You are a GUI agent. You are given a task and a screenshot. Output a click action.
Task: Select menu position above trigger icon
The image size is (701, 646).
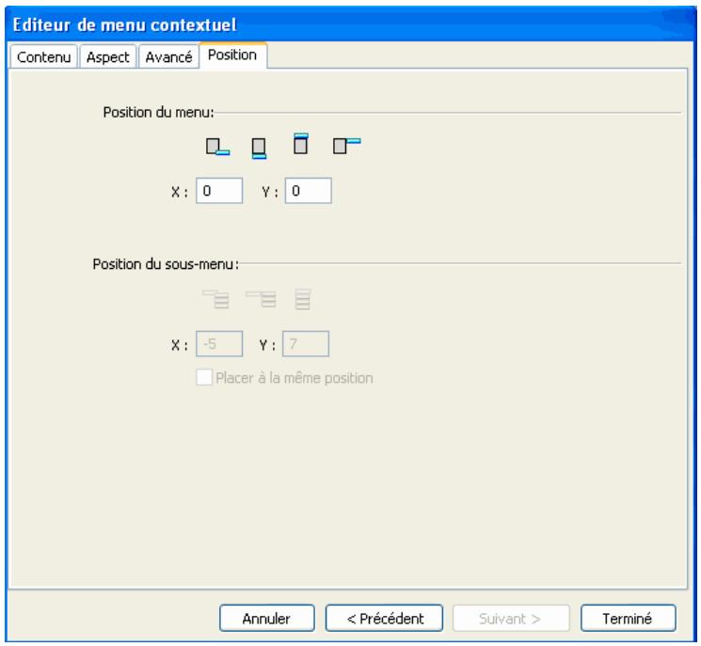pyautogui.click(x=300, y=144)
